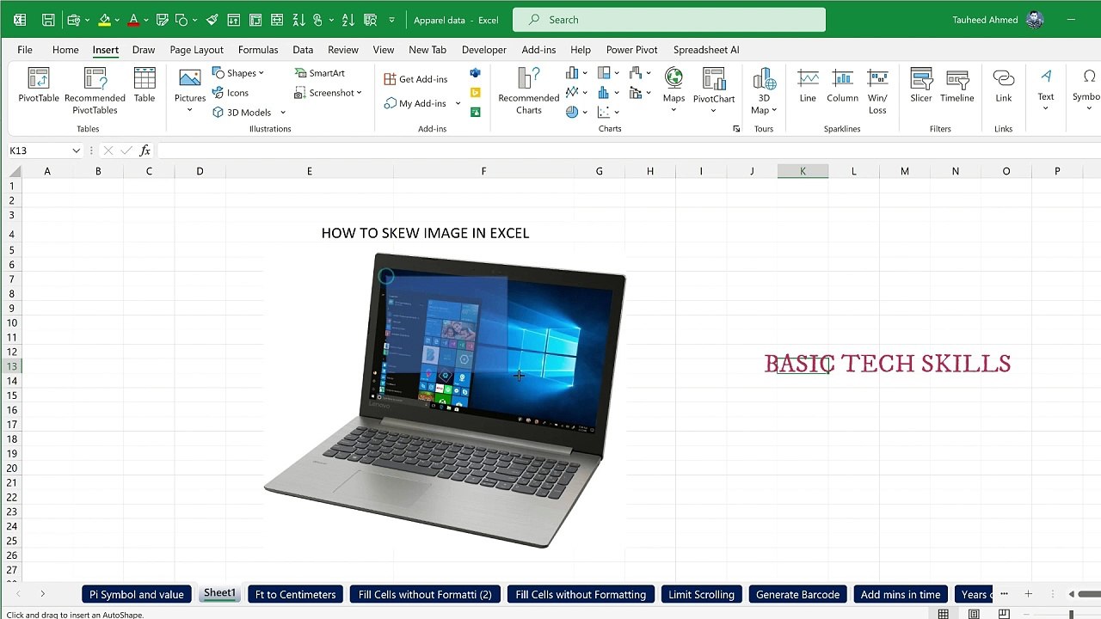Select column F header
Screen dimensions: 1101x619
coord(483,171)
